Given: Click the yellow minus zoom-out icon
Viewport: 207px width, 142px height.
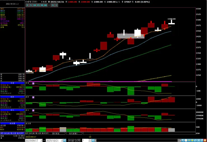Looking at the screenshot, I should pyautogui.click(x=189, y=140).
